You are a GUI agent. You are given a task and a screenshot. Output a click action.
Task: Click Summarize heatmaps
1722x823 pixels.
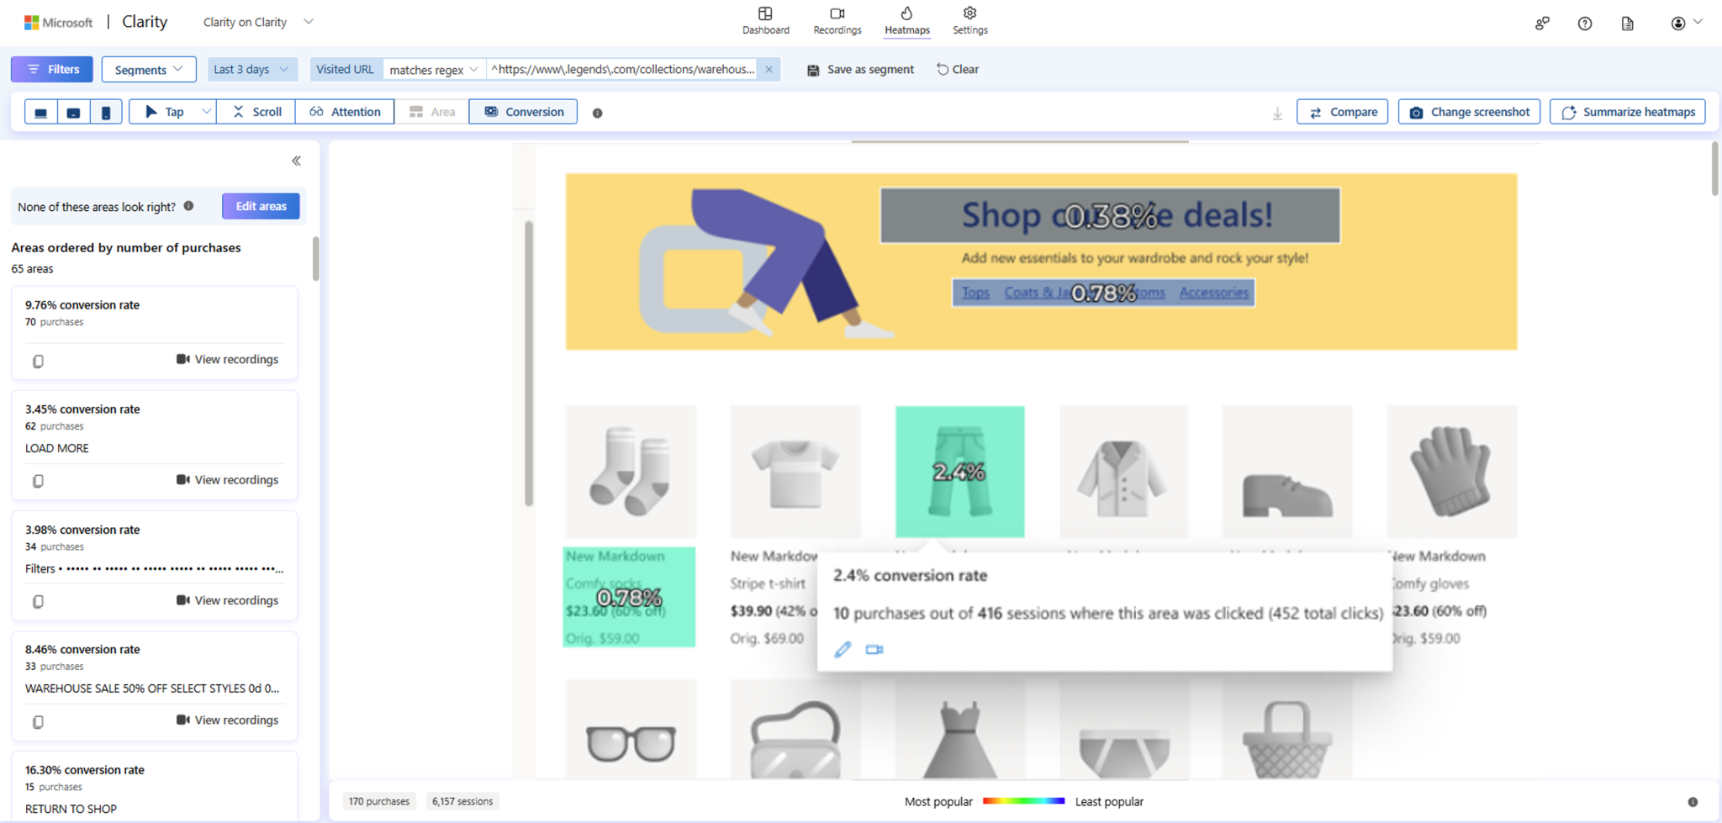1626,111
